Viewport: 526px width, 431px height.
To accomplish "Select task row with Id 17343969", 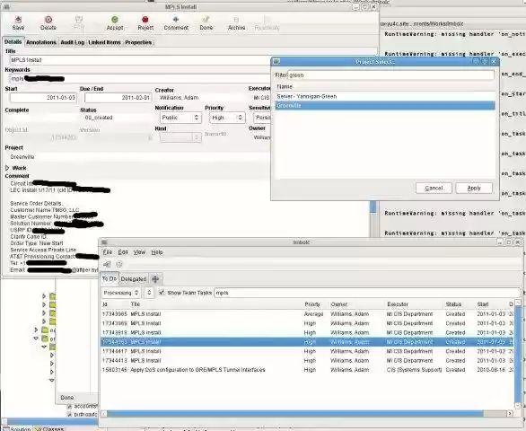I will point(307,323).
